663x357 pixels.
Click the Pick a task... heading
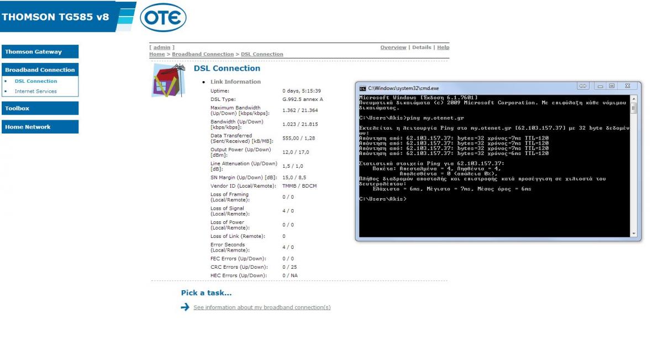[206, 293]
